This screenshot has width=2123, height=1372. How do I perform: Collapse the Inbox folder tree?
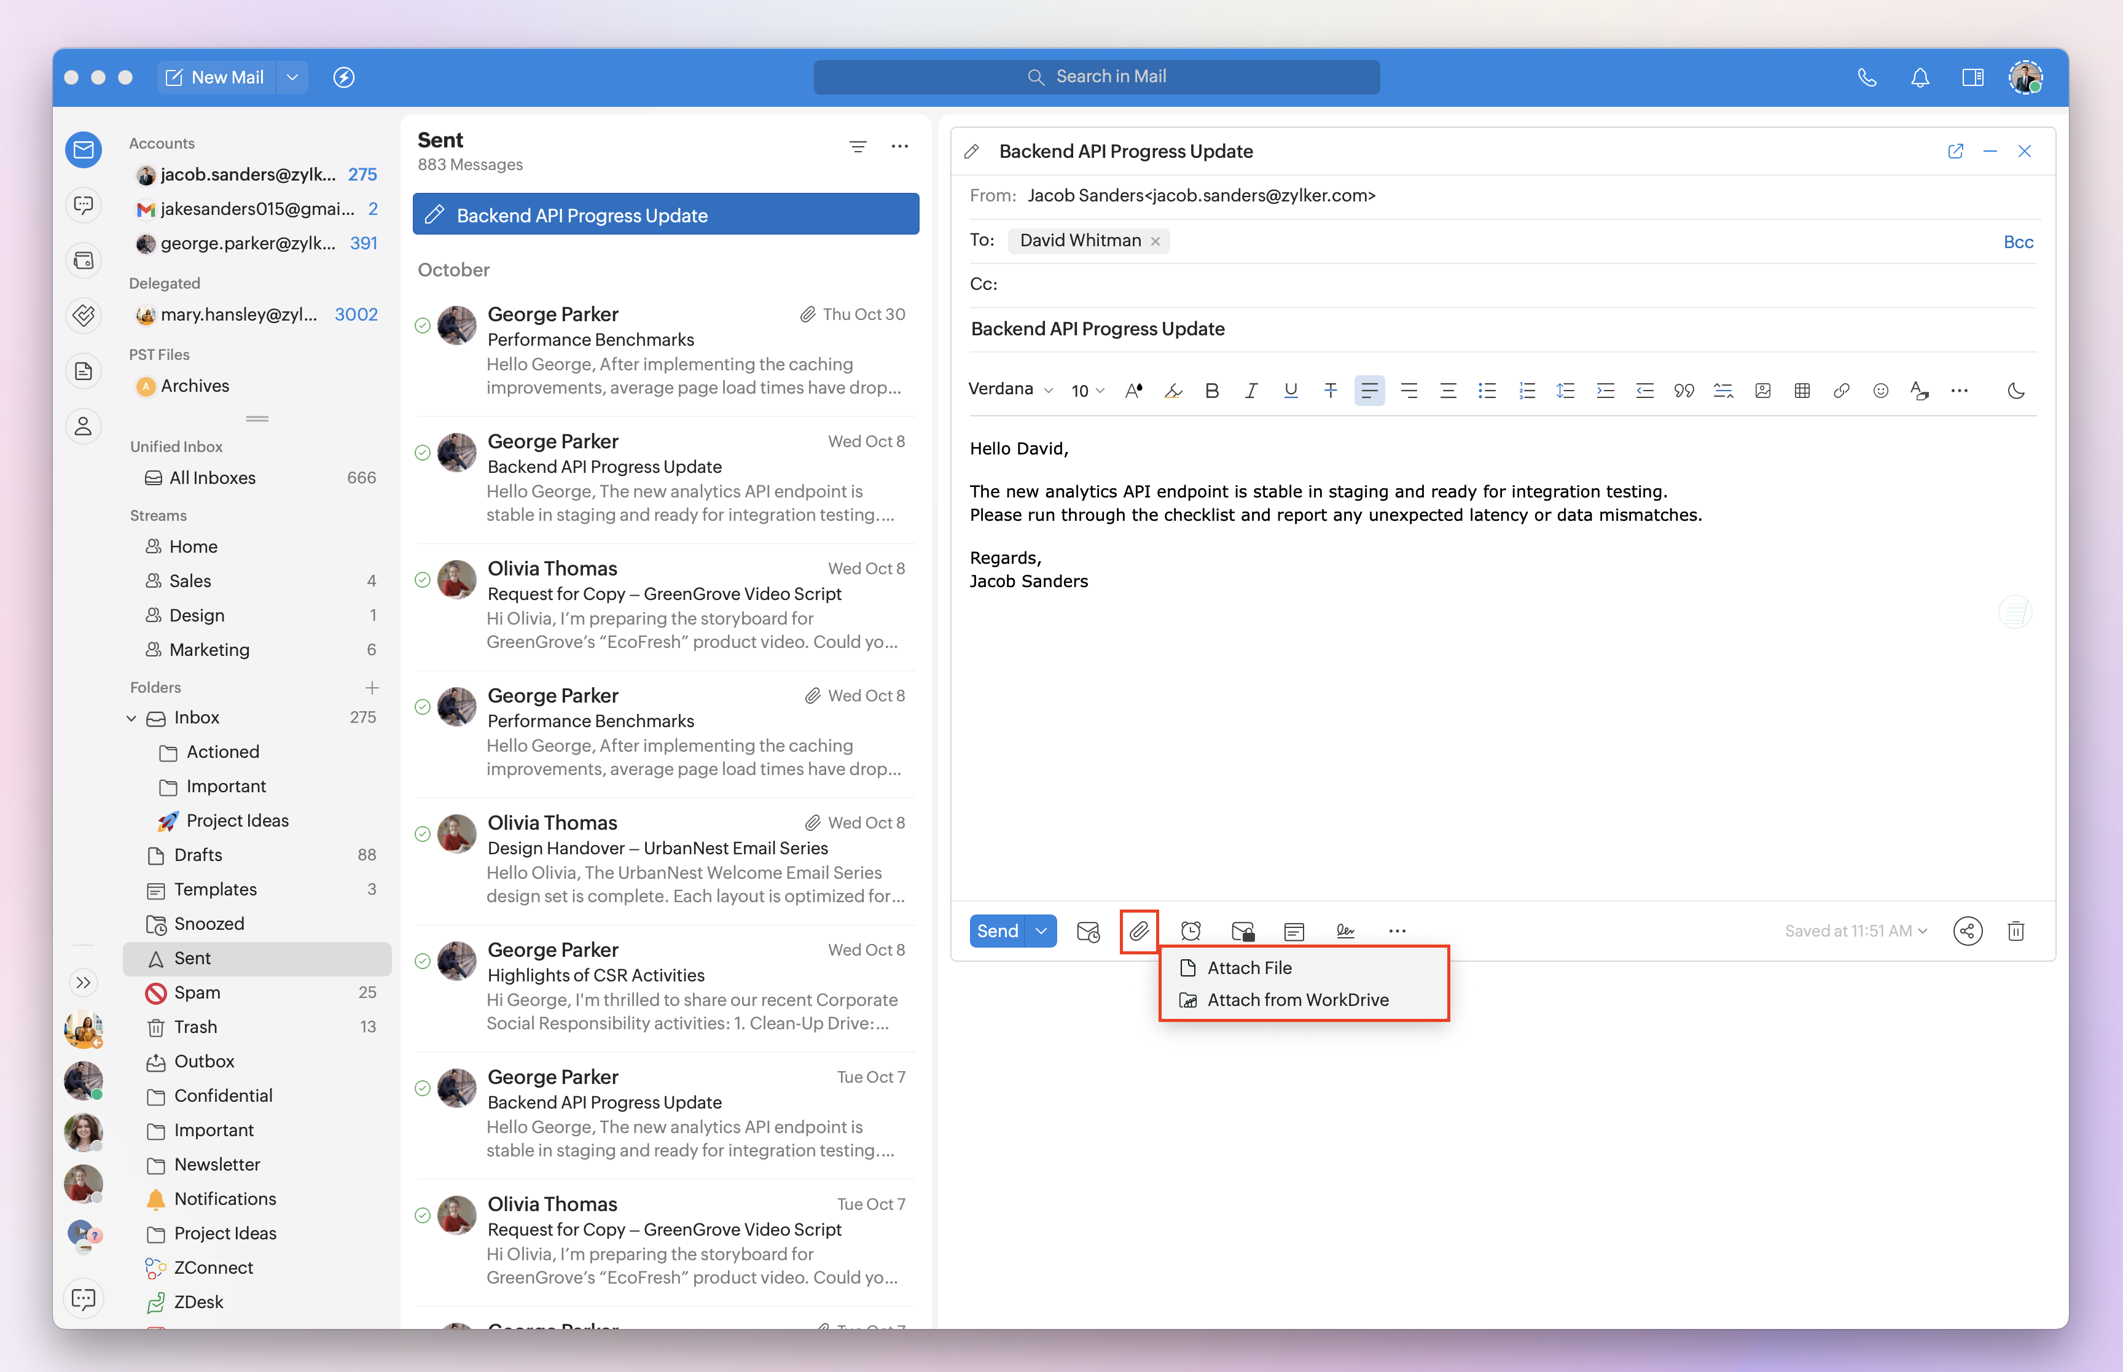click(131, 718)
